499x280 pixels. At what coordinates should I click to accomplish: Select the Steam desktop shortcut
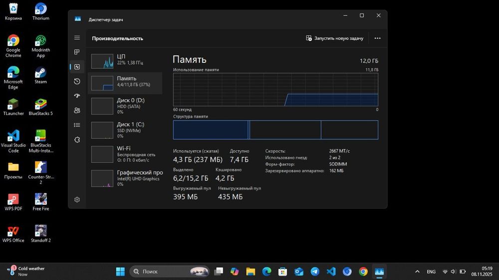point(41,75)
